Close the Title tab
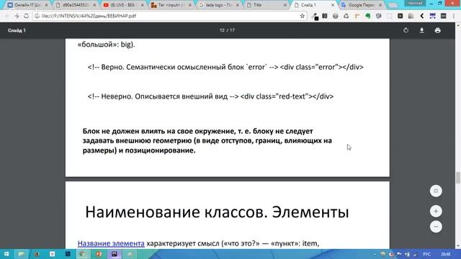Image resolution: width=461 pixels, height=259 pixels. tap(285, 5)
